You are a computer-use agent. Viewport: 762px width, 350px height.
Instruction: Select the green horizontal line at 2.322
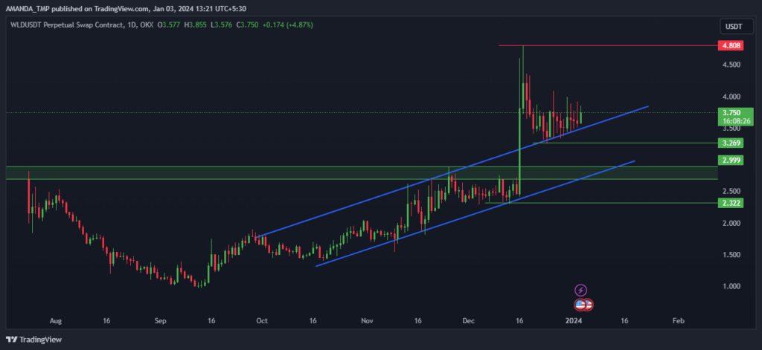[x=601, y=203]
